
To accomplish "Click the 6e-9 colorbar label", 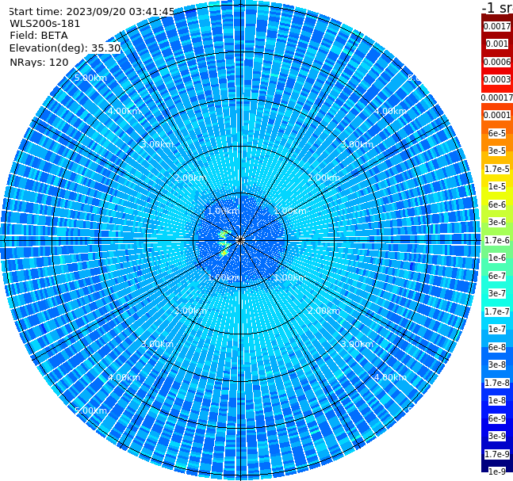I will 497,418.
